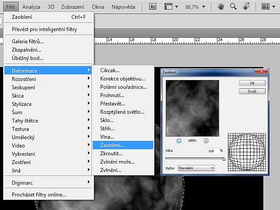Open Tahy štětce submenu

48,121
